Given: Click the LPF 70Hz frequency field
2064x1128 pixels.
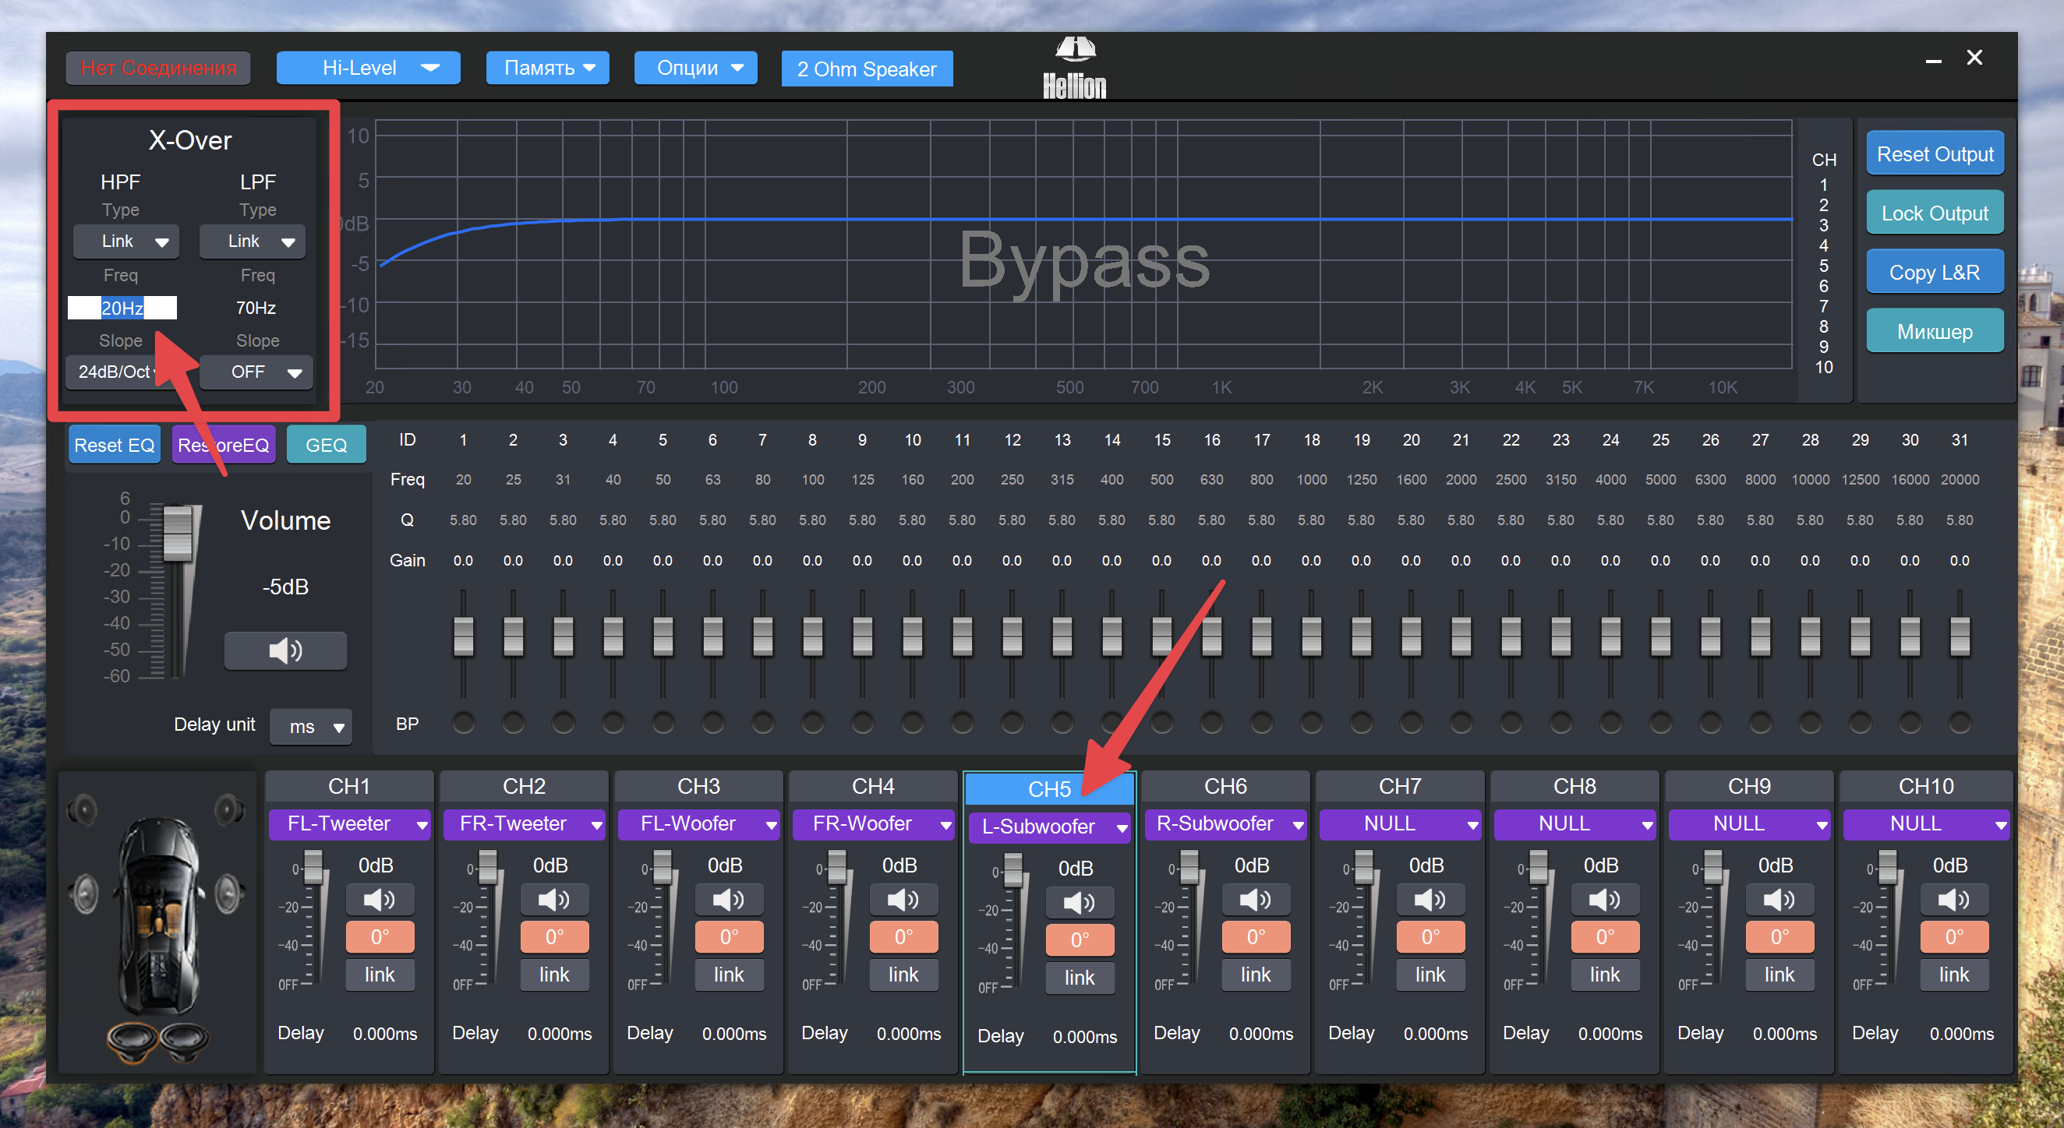Looking at the screenshot, I should [x=256, y=308].
